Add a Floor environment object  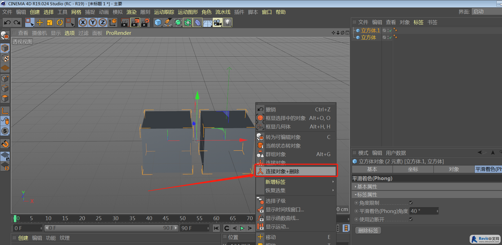[208, 22]
